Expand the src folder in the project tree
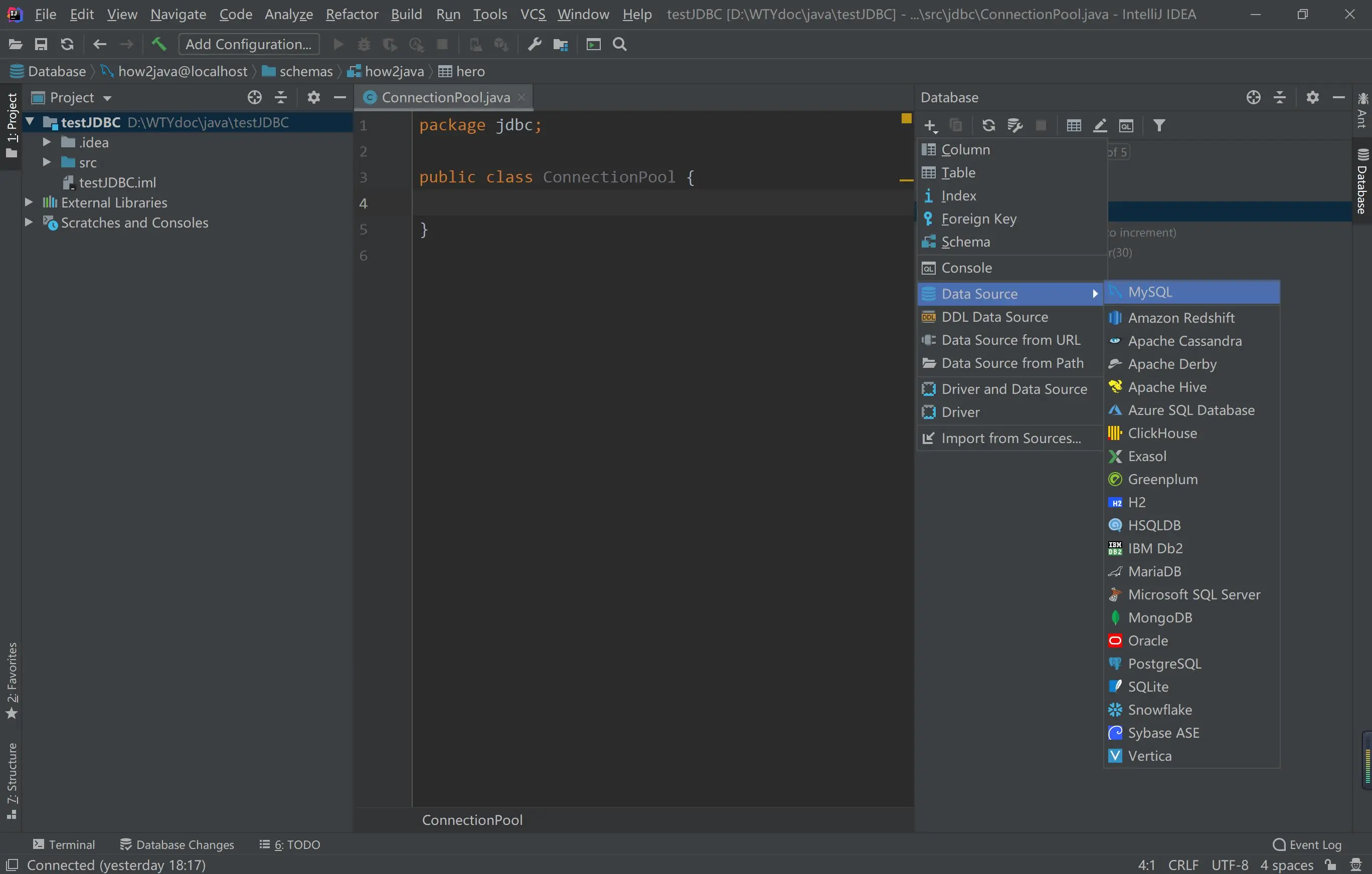The height and width of the screenshot is (874, 1372). click(x=47, y=162)
